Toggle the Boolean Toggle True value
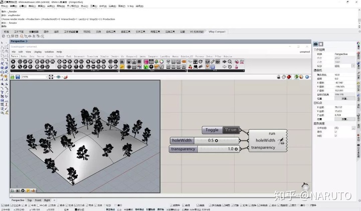This screenshot has width=361, height=211. click(x=231, y=130)
